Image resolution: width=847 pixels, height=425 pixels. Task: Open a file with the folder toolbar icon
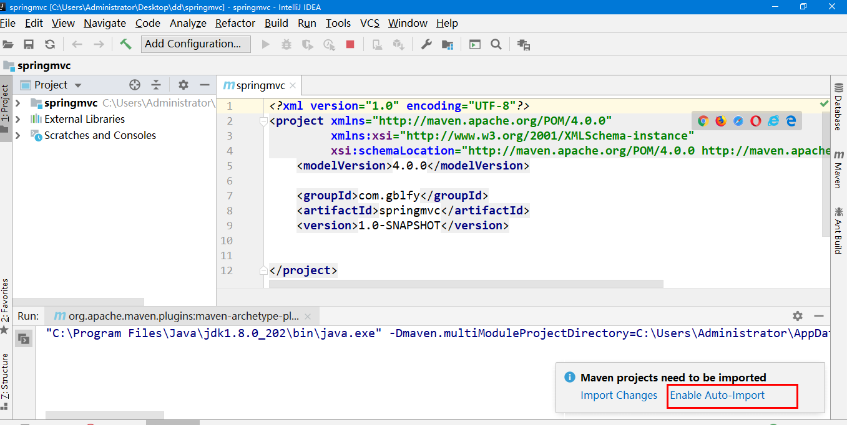7,44
